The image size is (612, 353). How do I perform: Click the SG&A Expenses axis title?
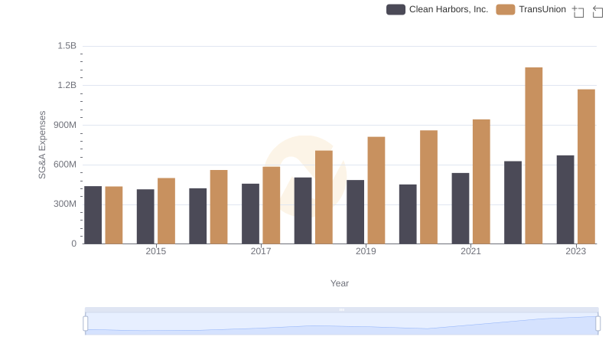[x=42, y=145]
